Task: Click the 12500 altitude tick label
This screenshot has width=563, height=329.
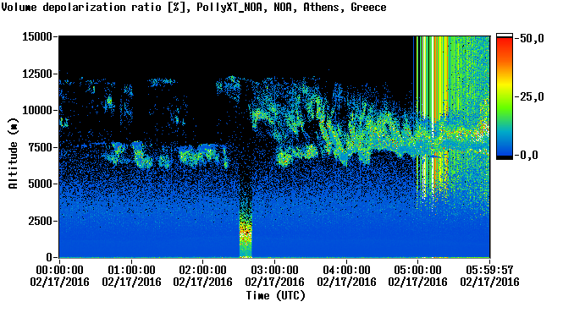Action: (x=37, y=74)
